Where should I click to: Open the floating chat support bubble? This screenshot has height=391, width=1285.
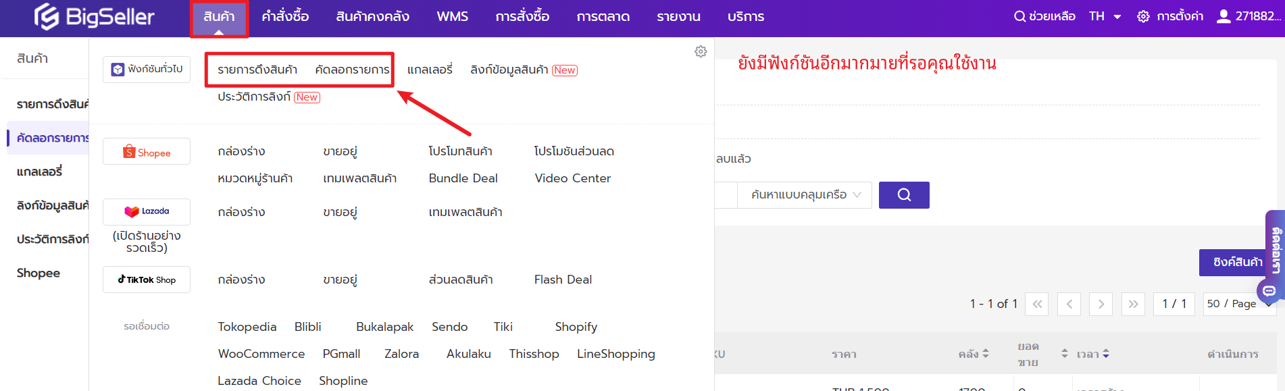coord(1269,291)
